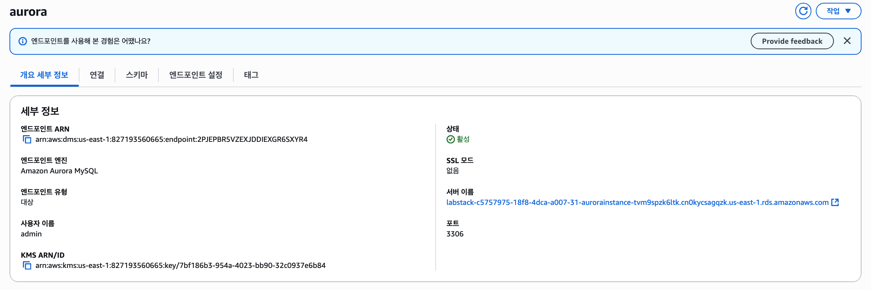This screenshot has width=871, height=290.
Task: Click the Amazon Aurora MySQL engine value
Action: [60, 171]
